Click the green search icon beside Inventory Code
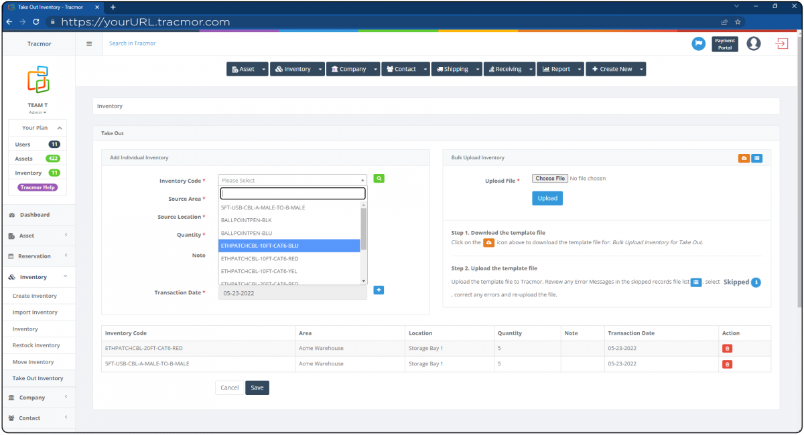This screenshot has width=804, height=435. click(379, 179)
